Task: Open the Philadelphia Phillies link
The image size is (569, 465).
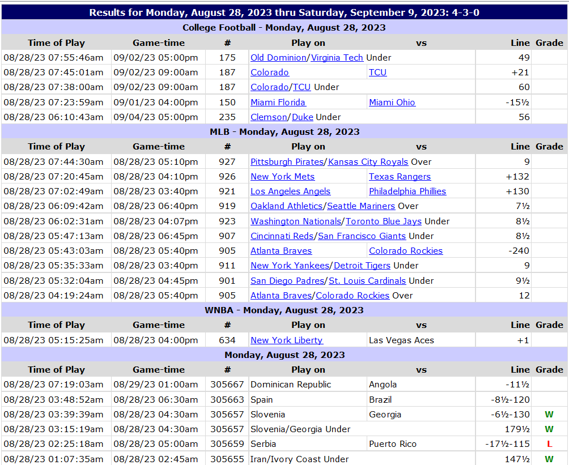Action: point(407,191)
